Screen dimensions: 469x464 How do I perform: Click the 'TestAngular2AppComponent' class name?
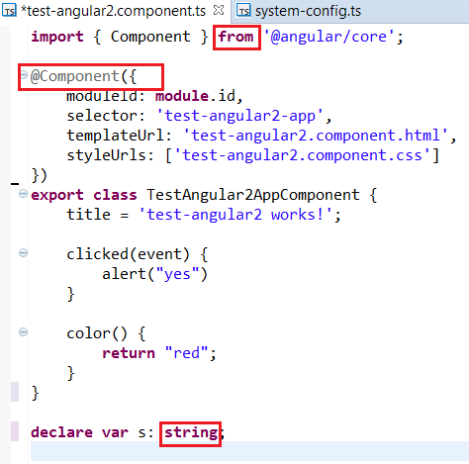click(253, 195)
